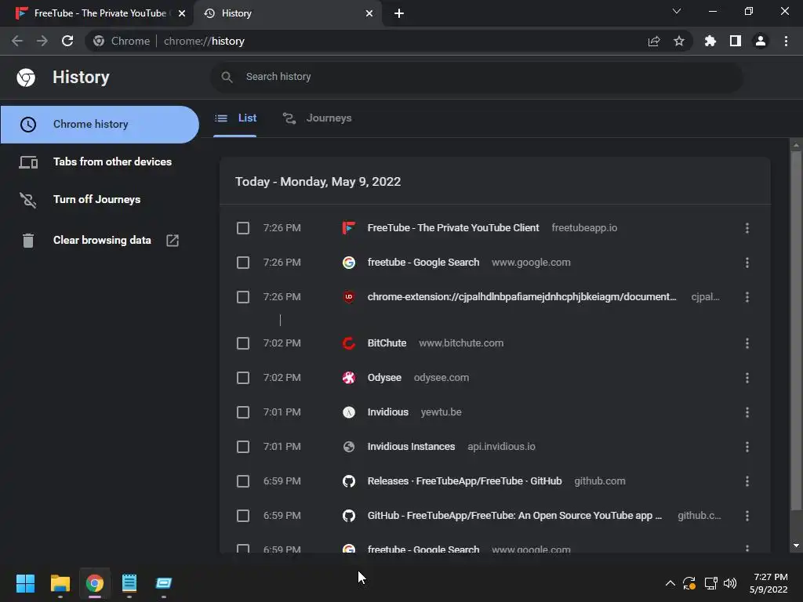Click the scrollbar down arrow
Viewport: 803px width, 602px height.
[x=796, y=546]
